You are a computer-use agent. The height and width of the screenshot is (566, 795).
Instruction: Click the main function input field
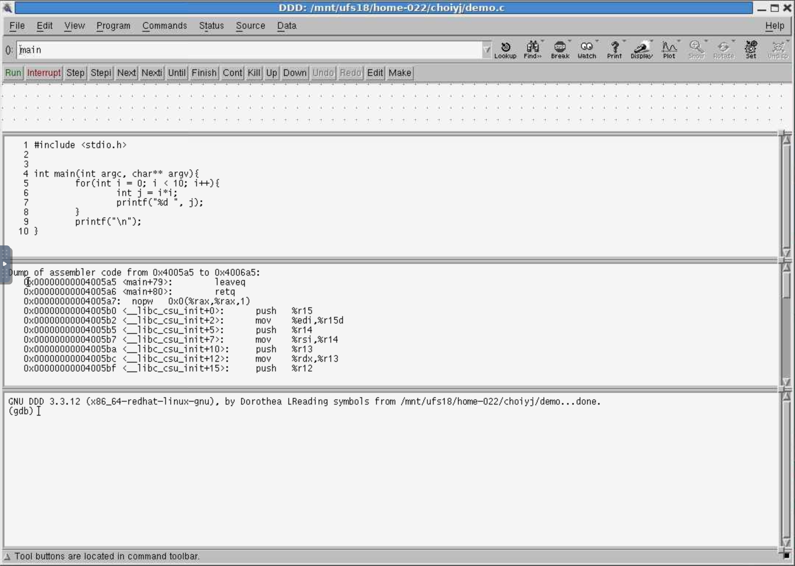[251, 50]
